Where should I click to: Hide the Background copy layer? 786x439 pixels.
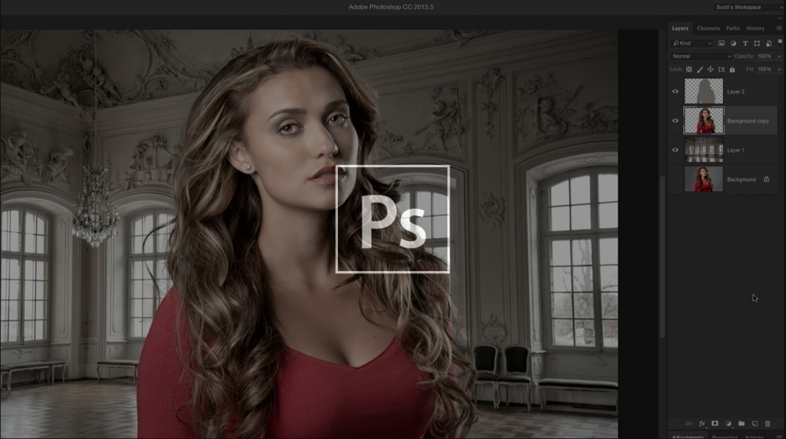pos(675,121)
